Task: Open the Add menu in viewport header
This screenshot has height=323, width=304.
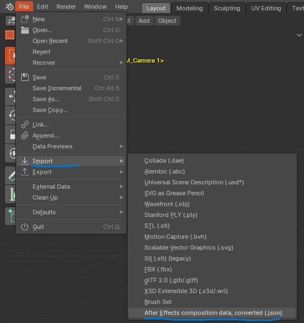Action: point(144,21)
